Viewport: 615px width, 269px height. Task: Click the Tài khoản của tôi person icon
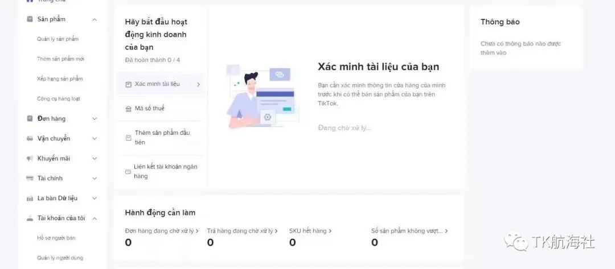[30, 218]
